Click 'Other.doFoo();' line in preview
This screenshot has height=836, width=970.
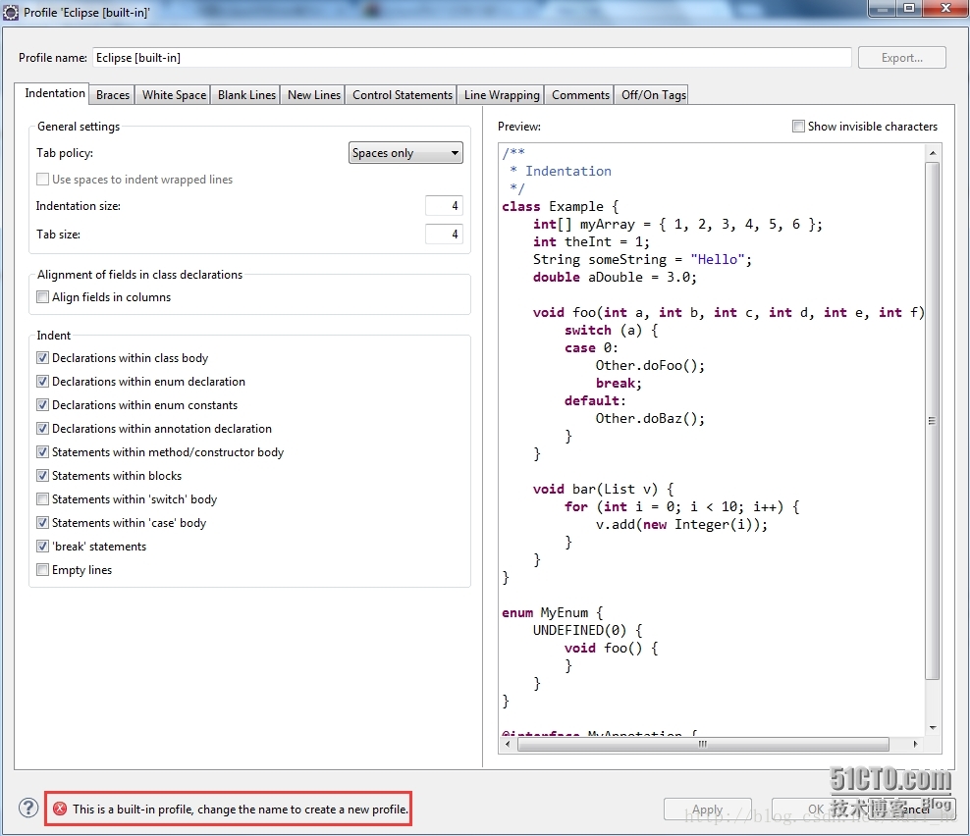coord(650,365)
